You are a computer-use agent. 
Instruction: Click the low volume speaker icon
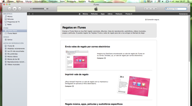point(31,9)
